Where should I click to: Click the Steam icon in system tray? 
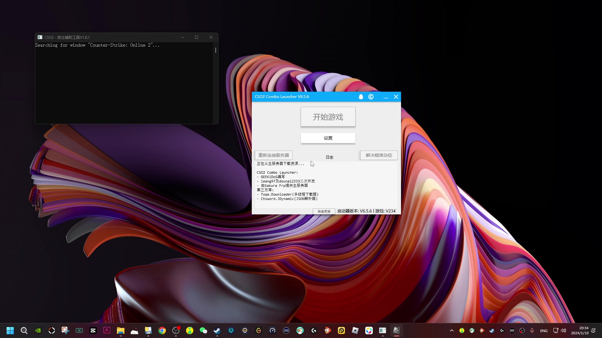492,330
